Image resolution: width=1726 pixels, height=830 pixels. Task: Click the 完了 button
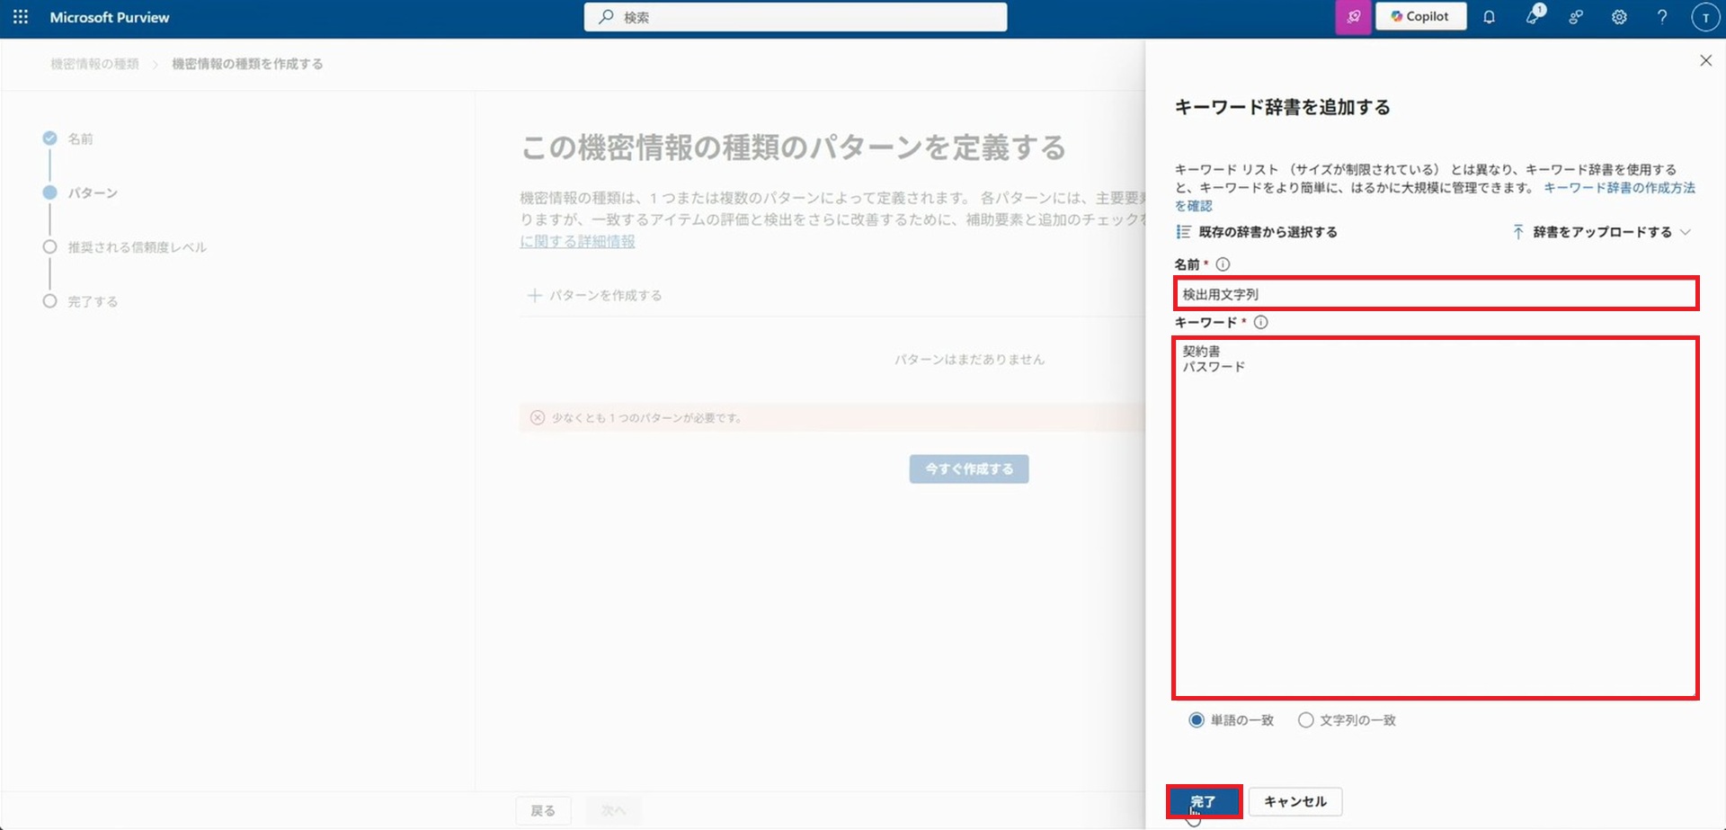(1204, 801)
